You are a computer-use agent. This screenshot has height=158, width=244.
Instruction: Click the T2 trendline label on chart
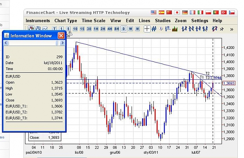208,73
